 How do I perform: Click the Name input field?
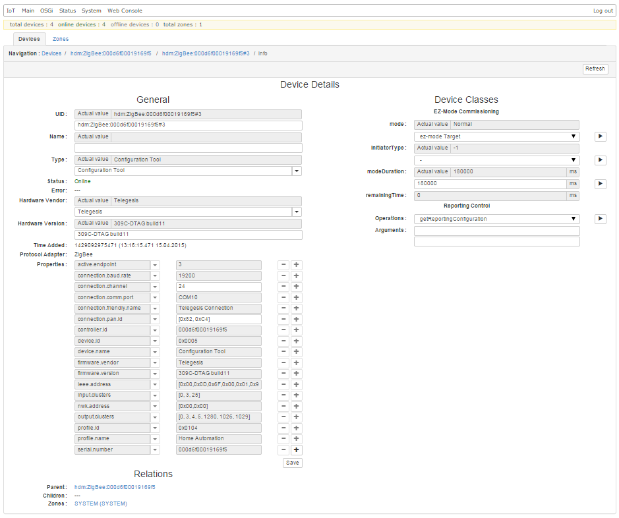tap(188, 148)
